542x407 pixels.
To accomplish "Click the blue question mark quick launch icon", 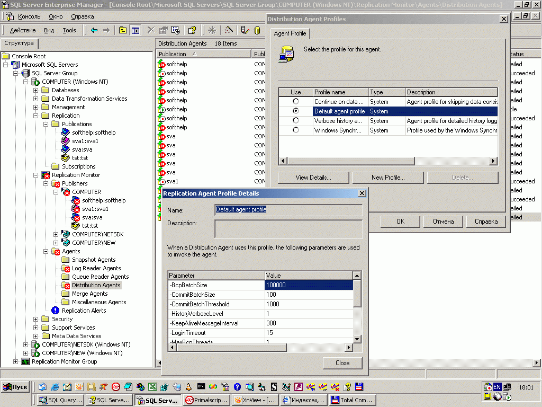I will pos(237,387).
